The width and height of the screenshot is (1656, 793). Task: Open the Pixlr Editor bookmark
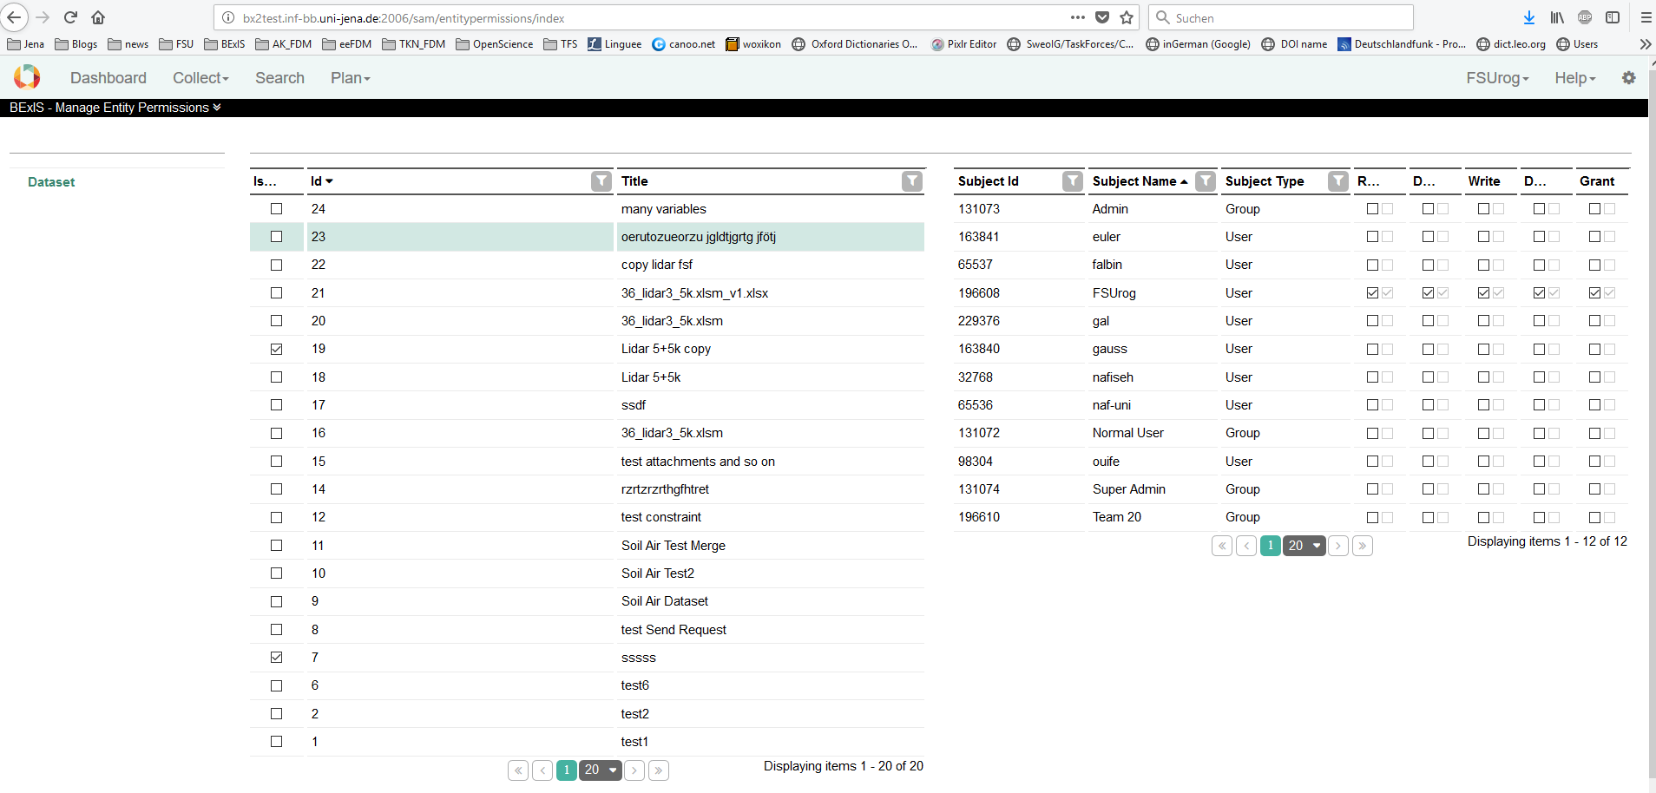(963, 44)
